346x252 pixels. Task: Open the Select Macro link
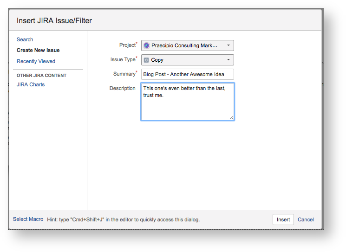point(28,219)
